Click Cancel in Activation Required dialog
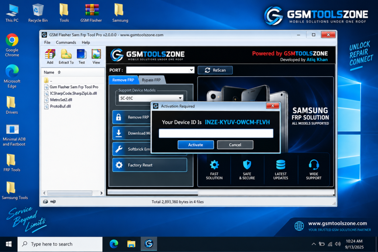 pyautogui.click(x=235, y=145)
